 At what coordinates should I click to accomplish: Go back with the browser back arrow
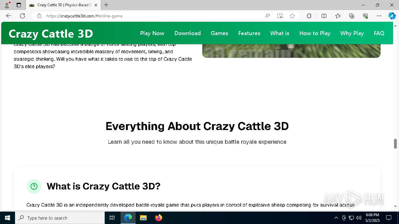coord(9,16)
